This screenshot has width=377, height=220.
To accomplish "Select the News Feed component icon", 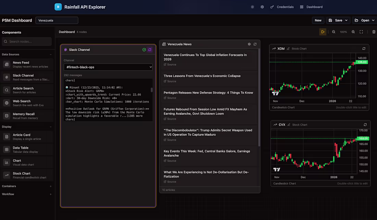I will [x=7, y=64].
